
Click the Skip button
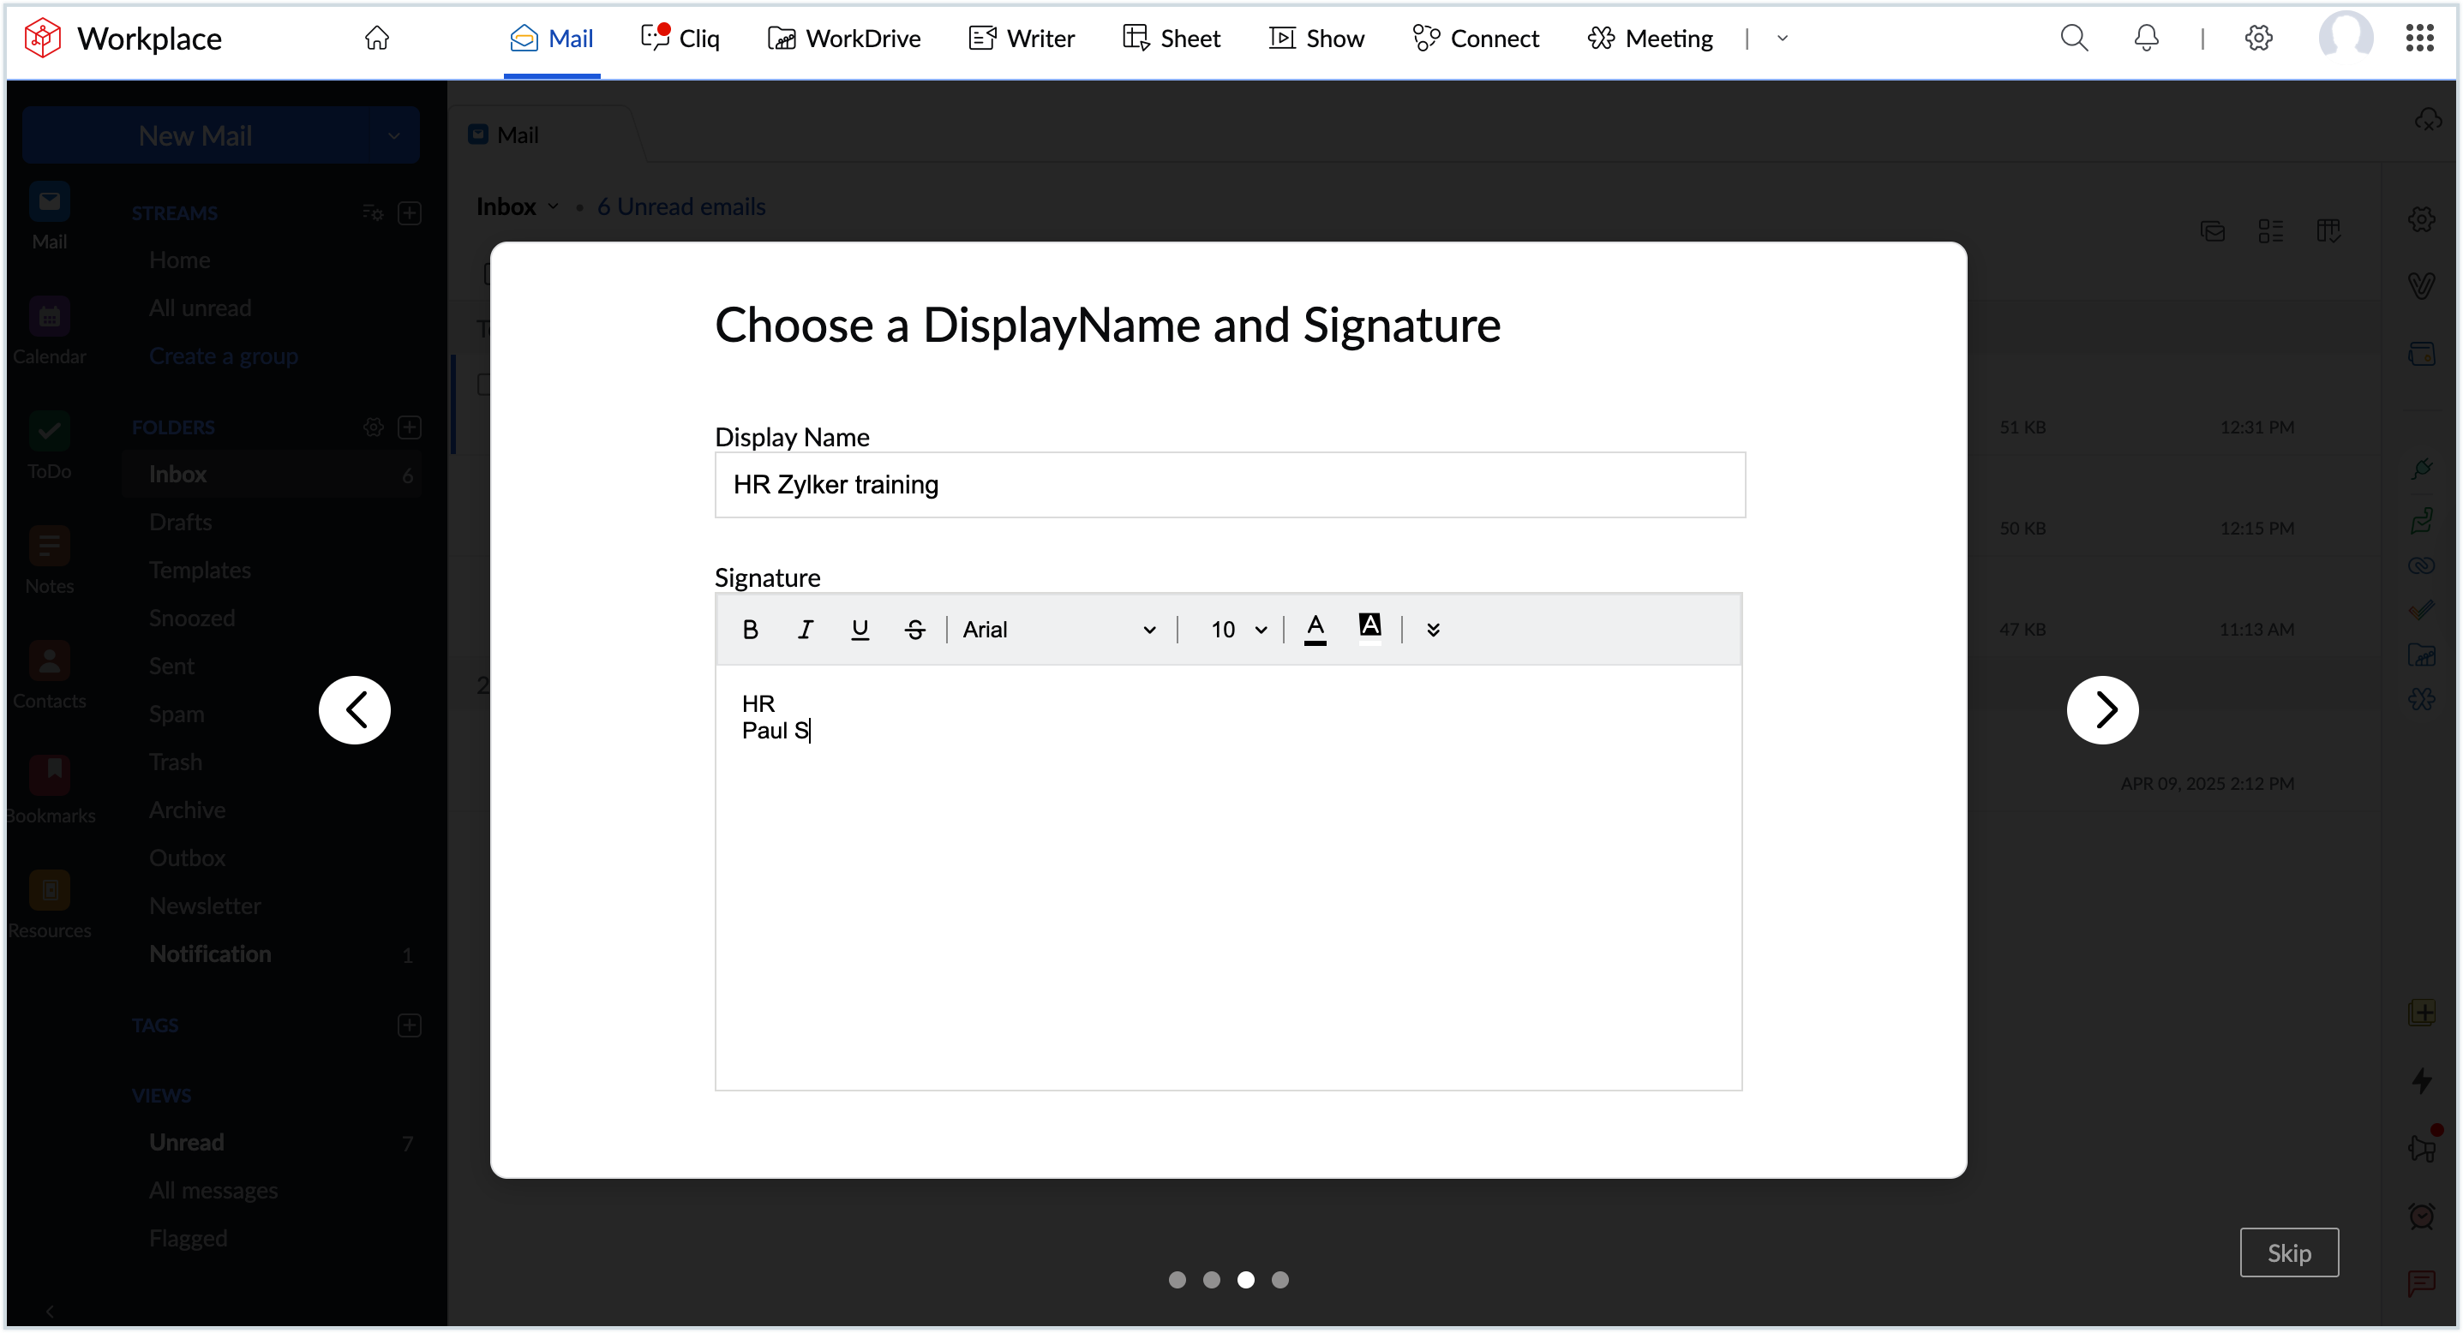pyautogui.click(x=2289, y=1252)
